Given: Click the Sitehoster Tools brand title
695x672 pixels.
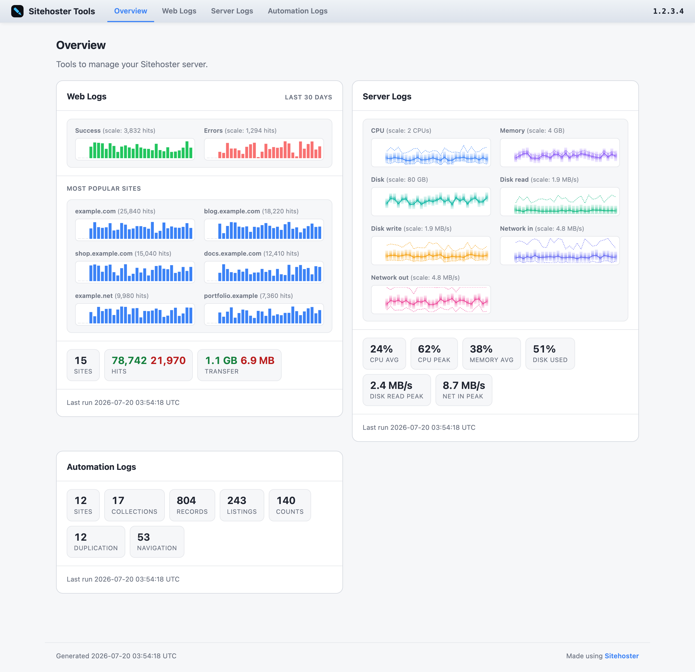Looking at the screenshot, I should 62,11.
